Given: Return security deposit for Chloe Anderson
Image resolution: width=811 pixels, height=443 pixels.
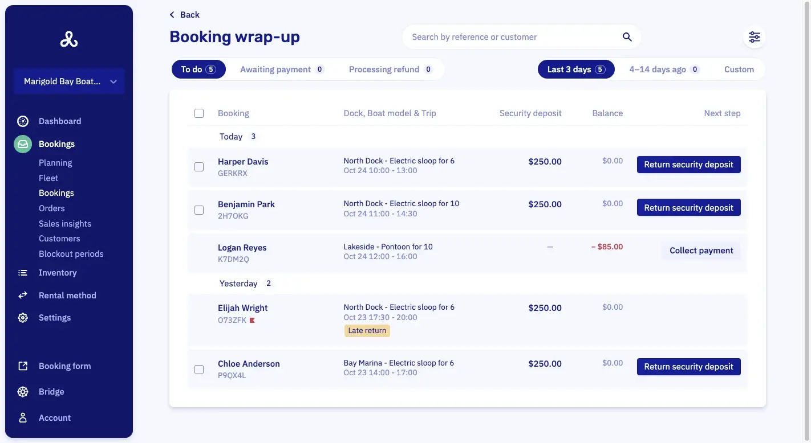Looking at the screenshot, I should coord(689,367).
